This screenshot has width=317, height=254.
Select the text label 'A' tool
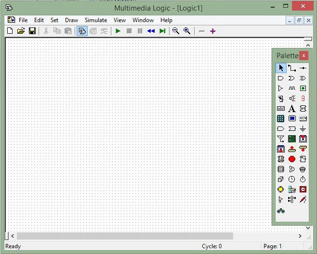point(292,109)
